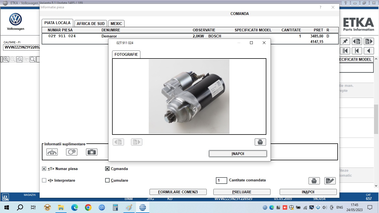Tick the Cumulare checkbox
Screen dimensions: 379x213
(x=107, y=180)
